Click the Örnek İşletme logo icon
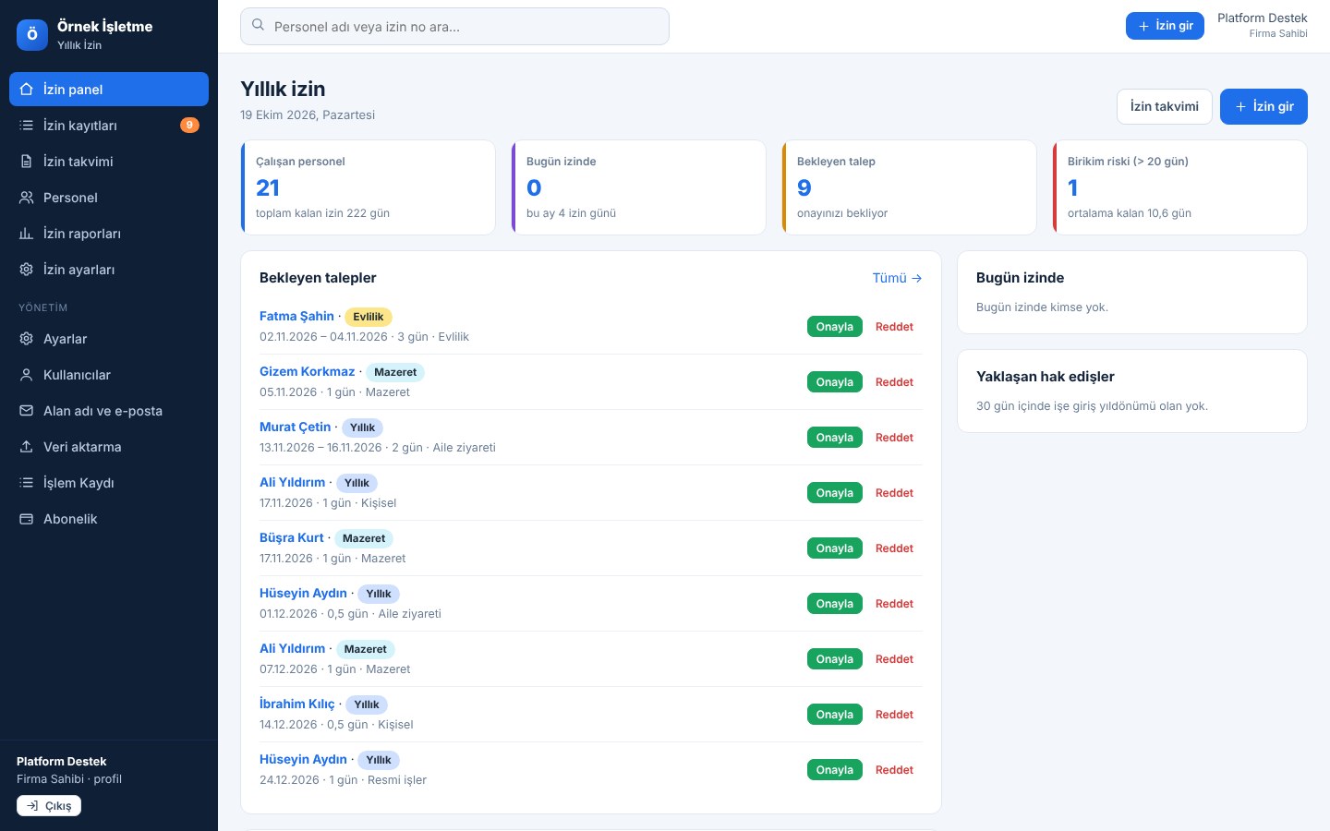Viewport: 1330px width, 831px height. tap(32, 35)
